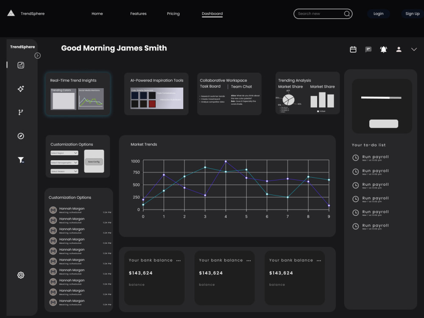Open the Pricing nav item
The height and width of the screenshot is (318, 424).
point(173,14)
